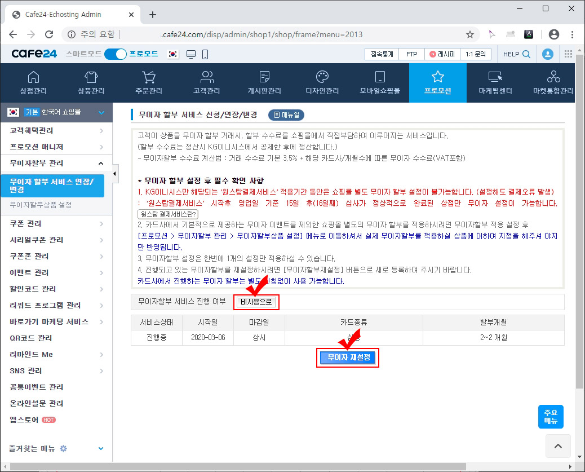Expand 시리얼쿠폰 관리 menu
The height and width of the screenshot is (472, 585).
pos(56,240)
